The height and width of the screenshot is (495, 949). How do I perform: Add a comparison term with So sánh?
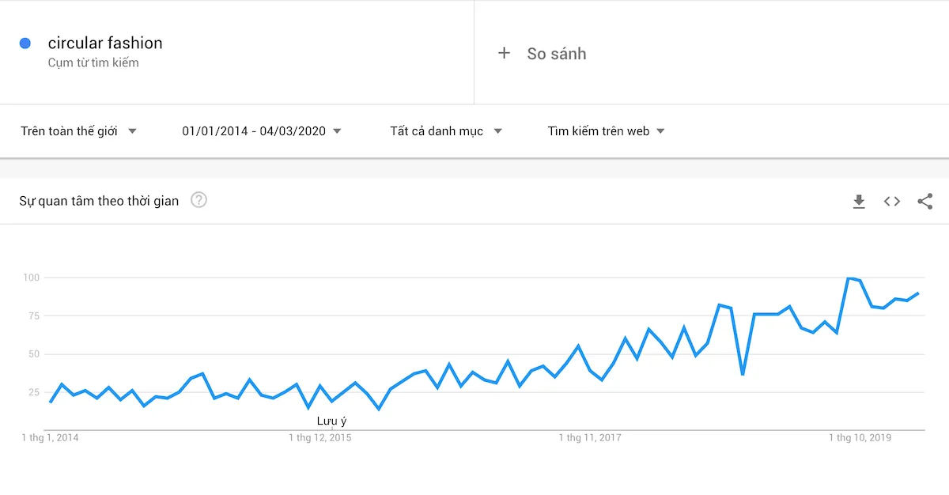click(557, 54)
